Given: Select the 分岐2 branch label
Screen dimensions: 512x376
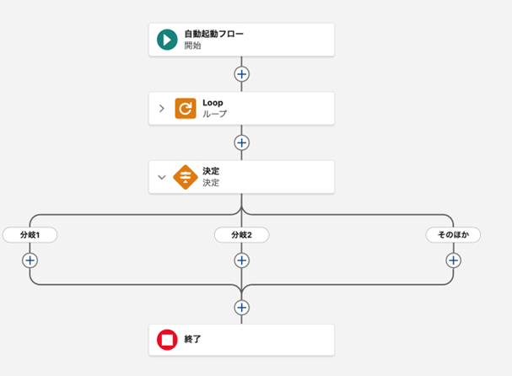Looking at the screenshot, I should pos(242,235).
